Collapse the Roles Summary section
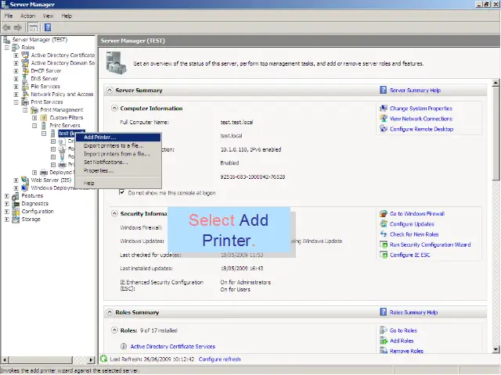This screenshot has height=375, width=501. pyautogui.click(x=110, y=312)
